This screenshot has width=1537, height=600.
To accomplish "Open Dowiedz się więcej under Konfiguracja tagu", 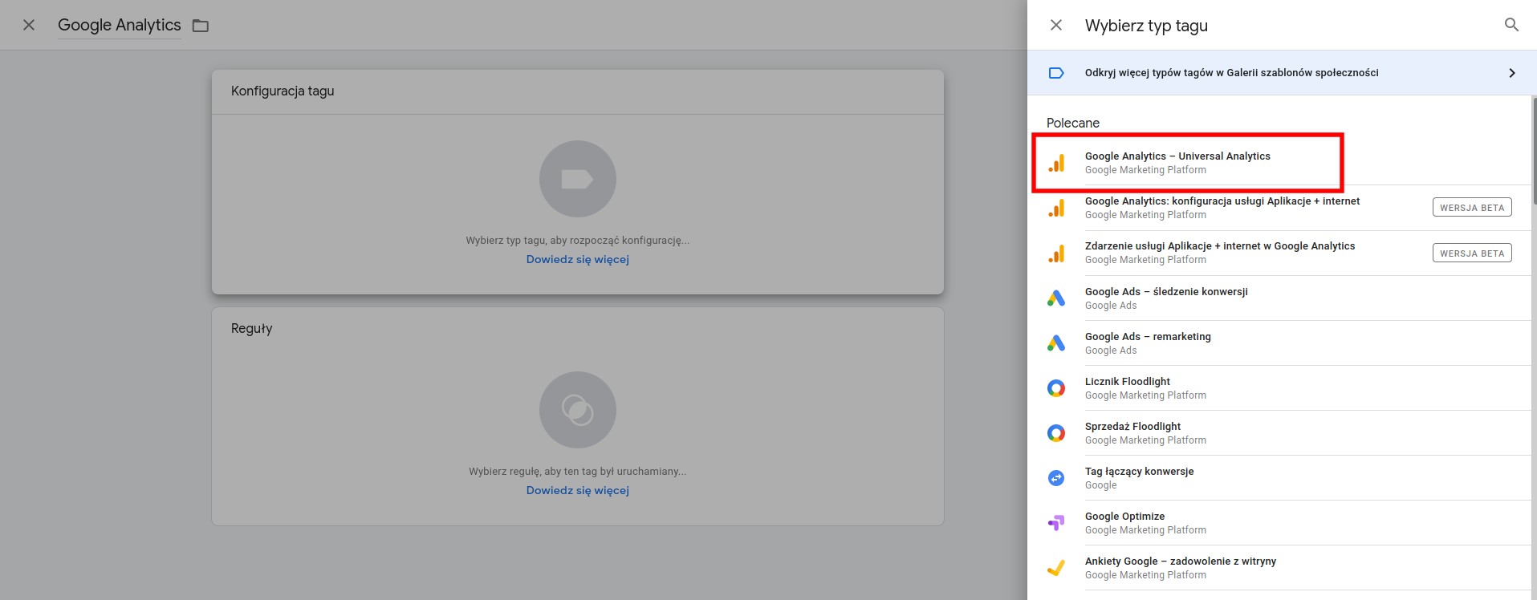I will [x=578, y=259].
